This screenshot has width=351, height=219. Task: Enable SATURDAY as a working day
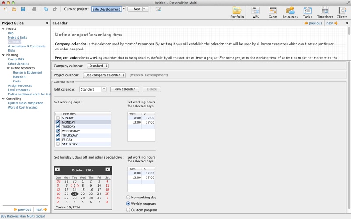(x=58, y=144)
